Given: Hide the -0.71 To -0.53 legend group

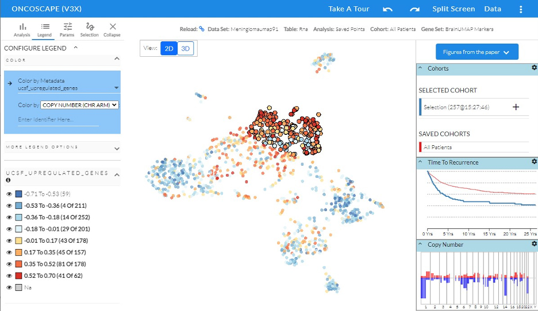Looking at the screenshot, I should (9, 194).
